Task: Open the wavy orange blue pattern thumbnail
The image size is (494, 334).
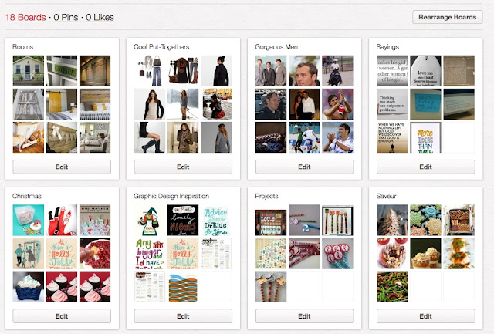Action: coord(183,287)
